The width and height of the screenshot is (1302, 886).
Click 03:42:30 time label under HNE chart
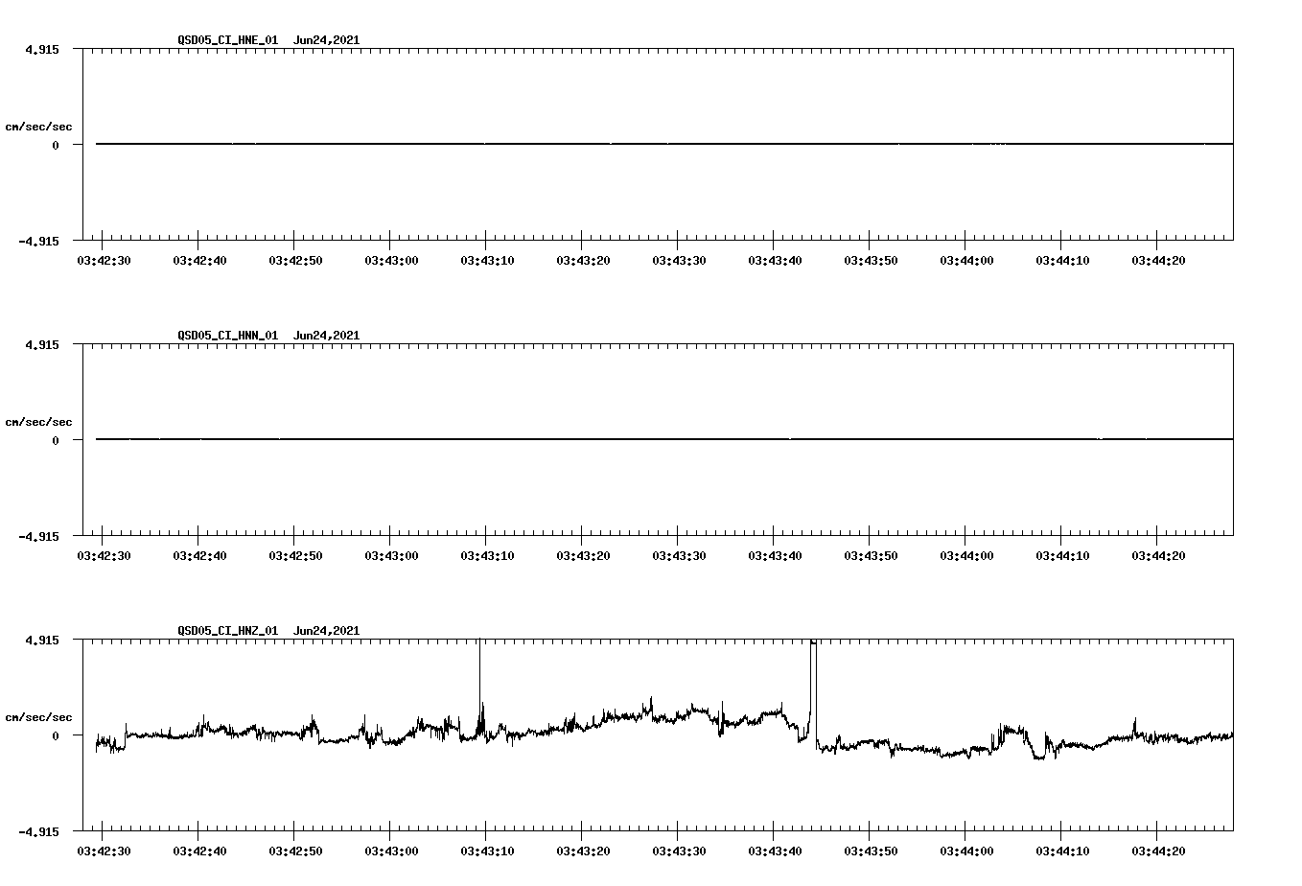[104, 260]
